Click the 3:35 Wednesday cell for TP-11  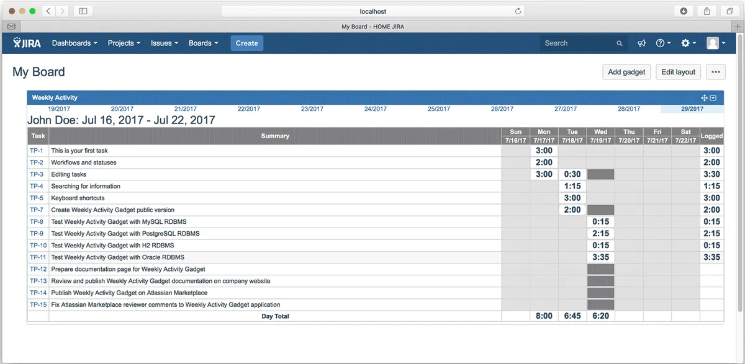coord(600,257)
